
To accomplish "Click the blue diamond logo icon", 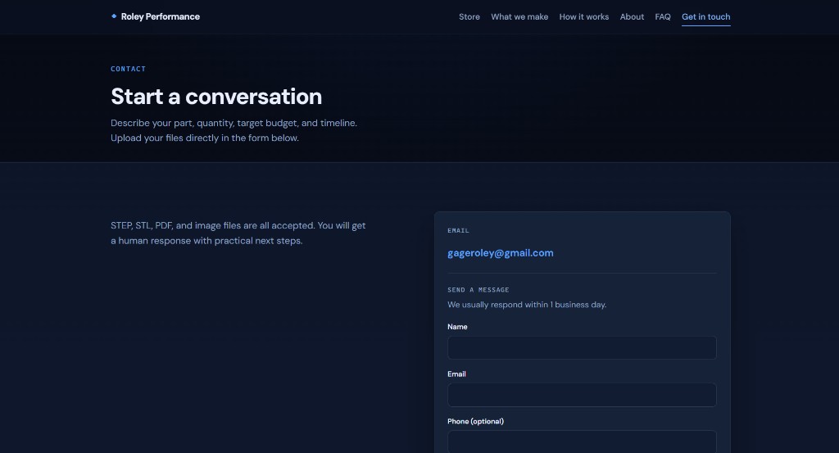I will coord(113,16).
